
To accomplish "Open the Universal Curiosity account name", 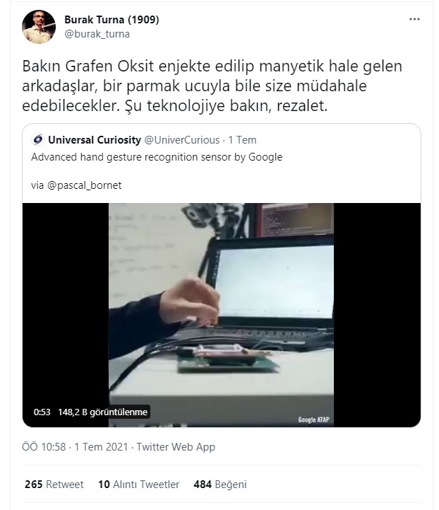I will click(x=95, y=140).
